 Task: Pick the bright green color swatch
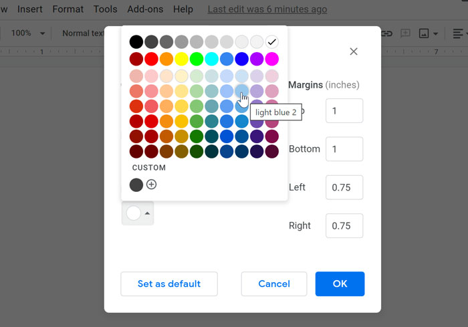point(197,59)
